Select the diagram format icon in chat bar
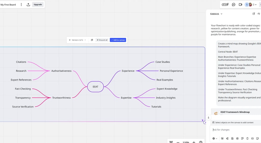The height and width of the screenshot is (143, 261). click(x=222, y=138)
